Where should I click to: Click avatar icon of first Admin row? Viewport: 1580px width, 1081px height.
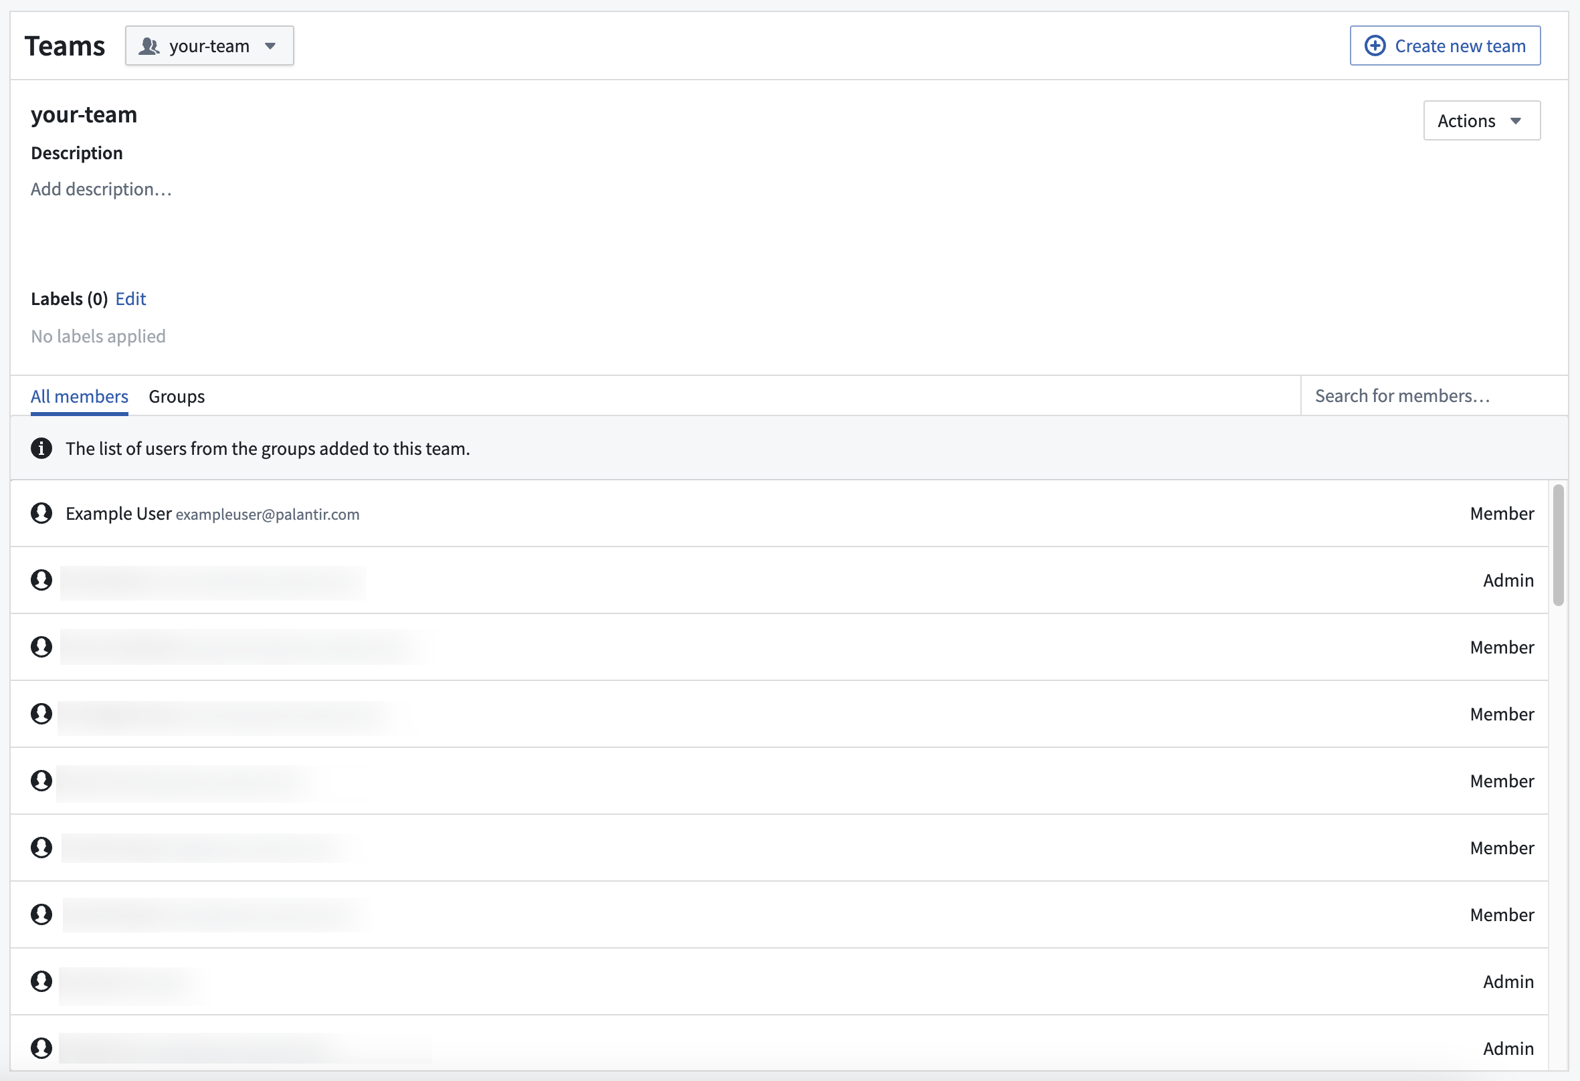tap(41, 580)
